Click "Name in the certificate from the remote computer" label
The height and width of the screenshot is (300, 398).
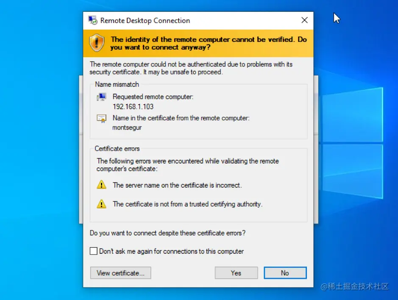point(181,118)
